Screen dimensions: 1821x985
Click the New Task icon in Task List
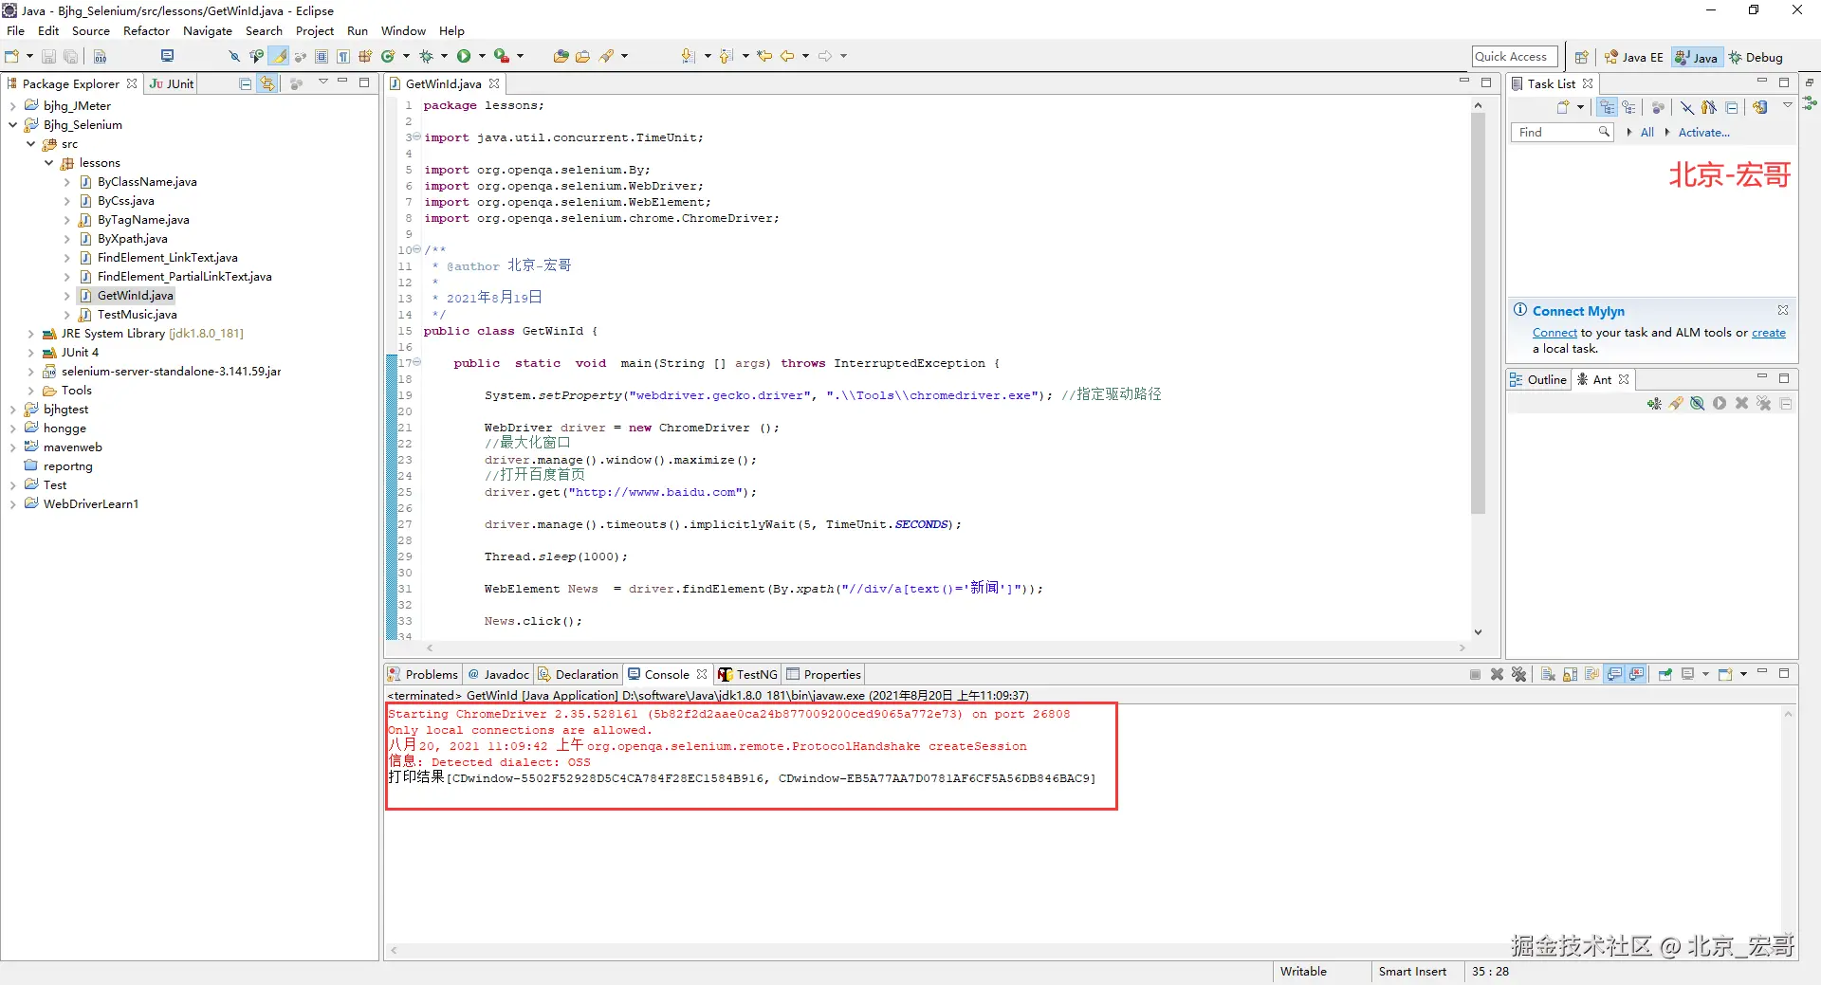[x=1563, y=107]
